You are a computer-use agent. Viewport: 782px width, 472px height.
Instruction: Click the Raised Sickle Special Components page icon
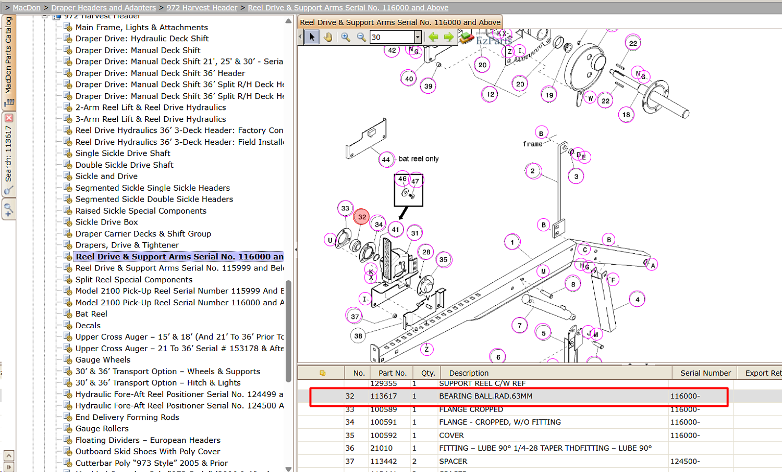click(x=68, y=210)
